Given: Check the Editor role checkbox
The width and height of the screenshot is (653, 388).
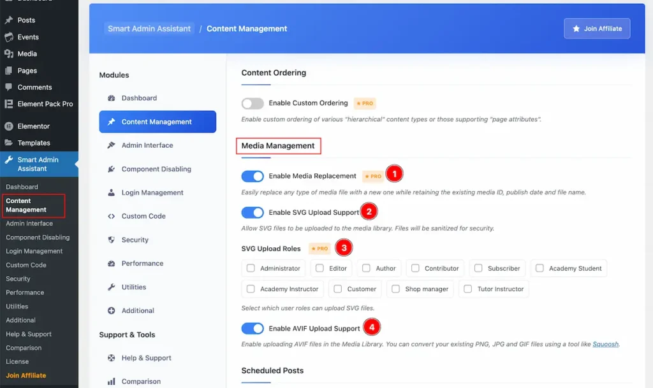Looking at the screenshot, I should [319, 268].
